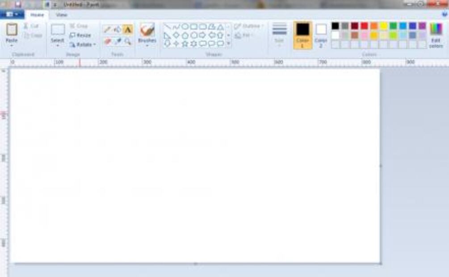Expand the Brushes dropdown
This screenshot has width=449, height=277.
coord(147,46)
